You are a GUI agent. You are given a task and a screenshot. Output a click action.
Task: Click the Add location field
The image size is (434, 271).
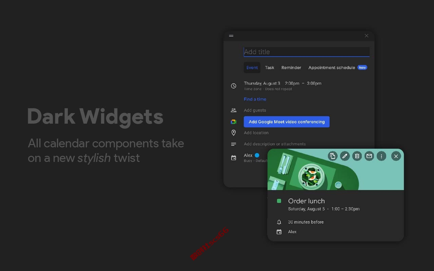[x=256, y=133]
